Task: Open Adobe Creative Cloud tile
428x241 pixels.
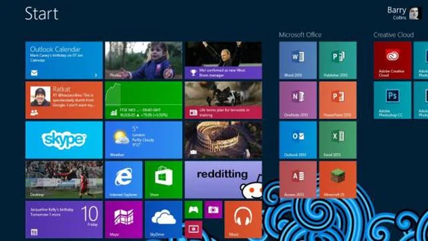Action: click(393, 60)
